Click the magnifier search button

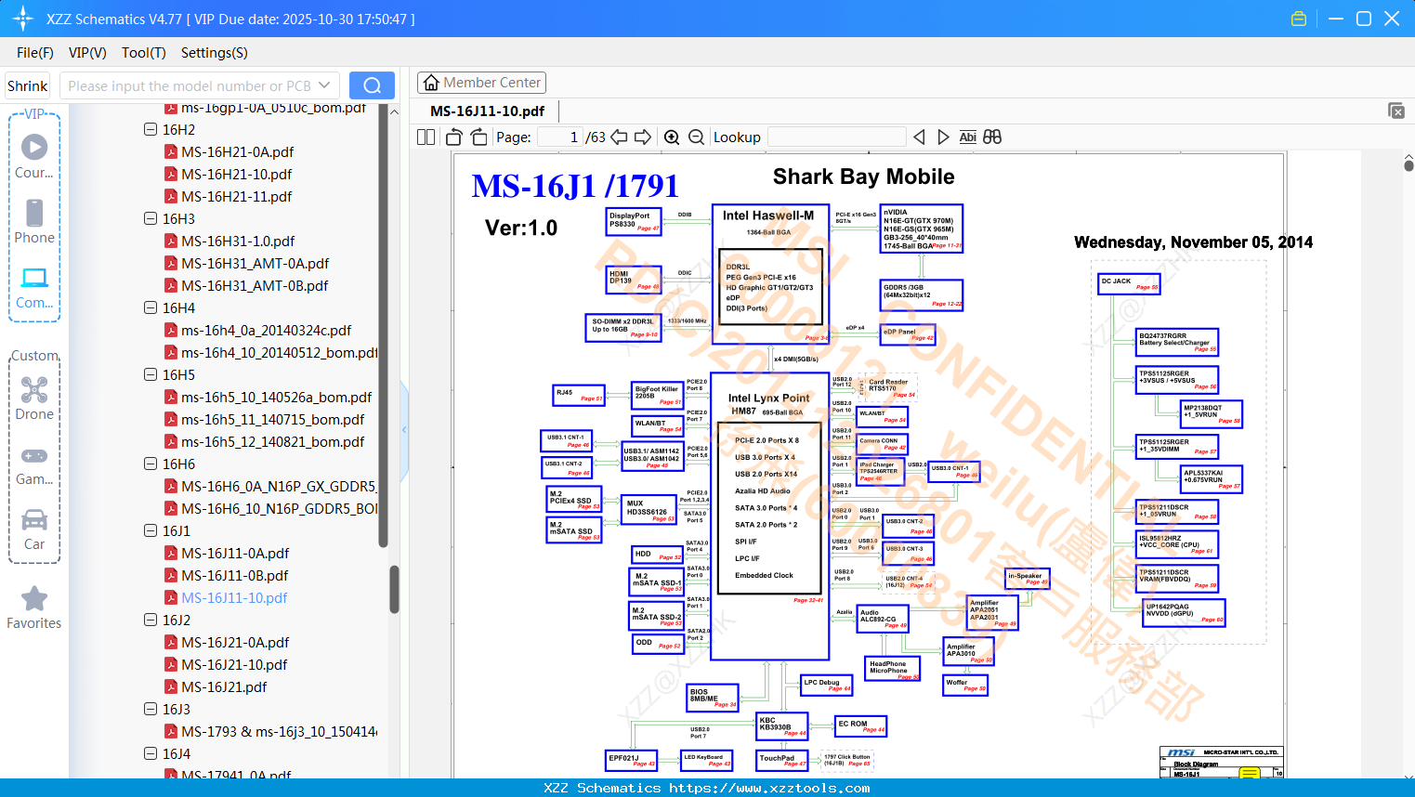pos(372,85)
